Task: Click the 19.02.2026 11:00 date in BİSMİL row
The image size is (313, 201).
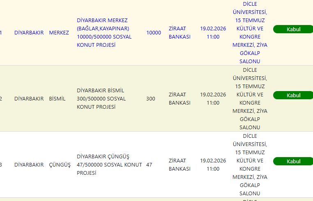Action: (x=213, y=99)
